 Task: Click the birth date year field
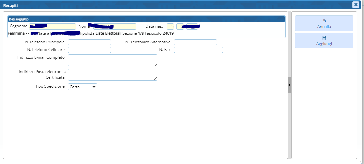[192, 26]
